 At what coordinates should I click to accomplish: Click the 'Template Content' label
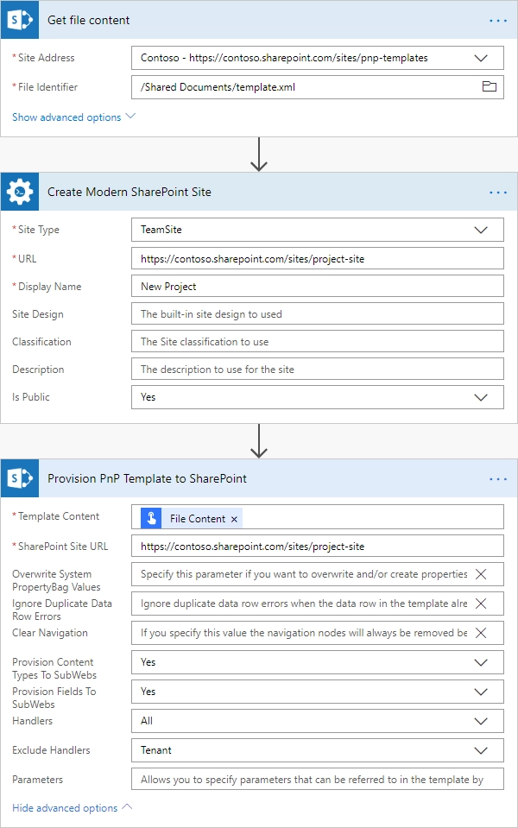(x=58, y=516)
